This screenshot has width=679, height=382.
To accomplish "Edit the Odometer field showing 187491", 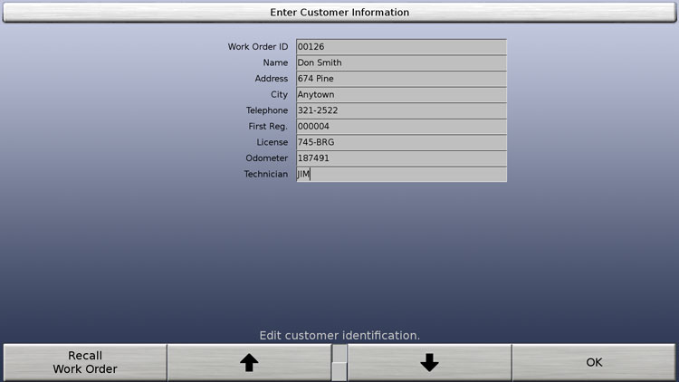I will click(x=400, y=158).
